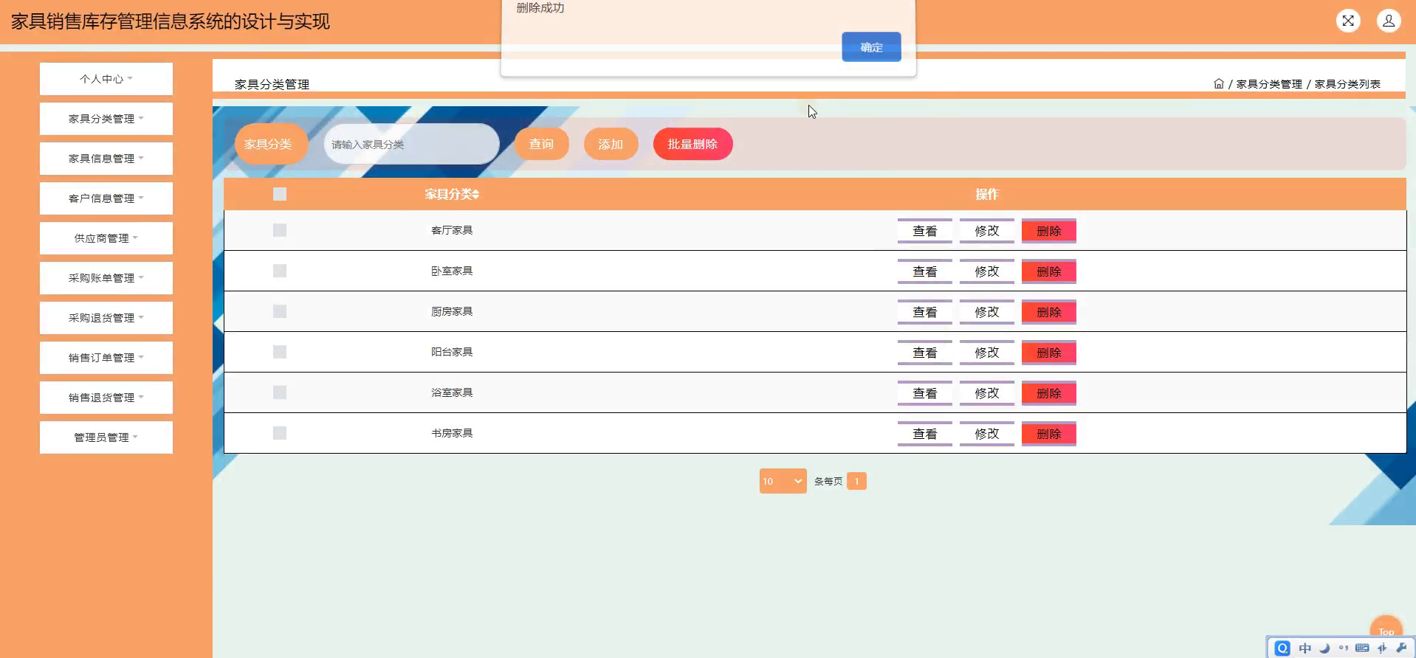
Task: Open the wrench settings icon in IME toolbar
Action: pos(1401,648)
